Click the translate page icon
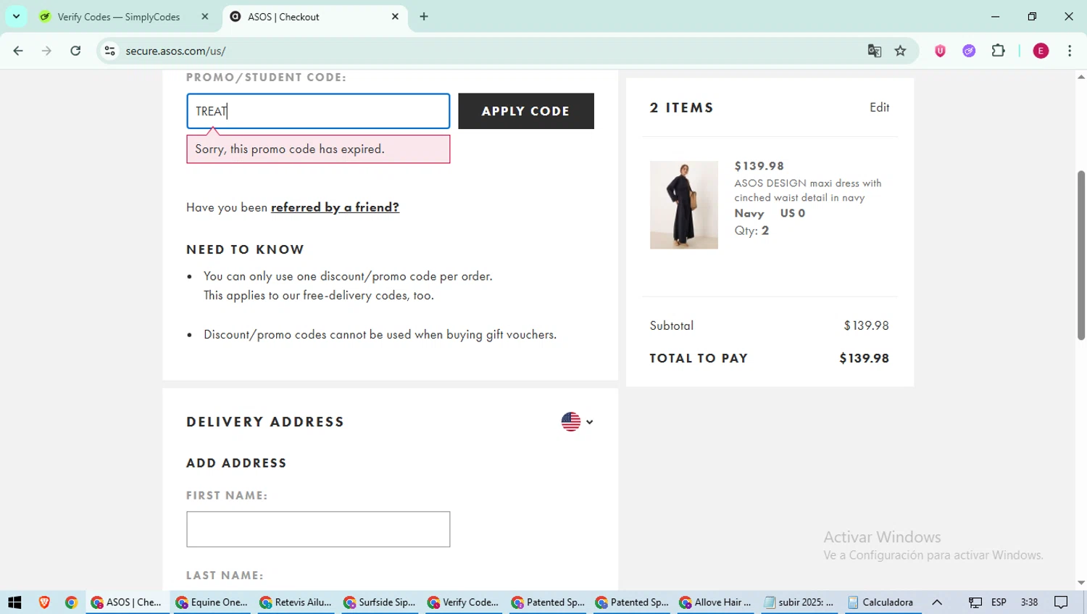The width and height of the screenshot is (1087, 614). 875,51
